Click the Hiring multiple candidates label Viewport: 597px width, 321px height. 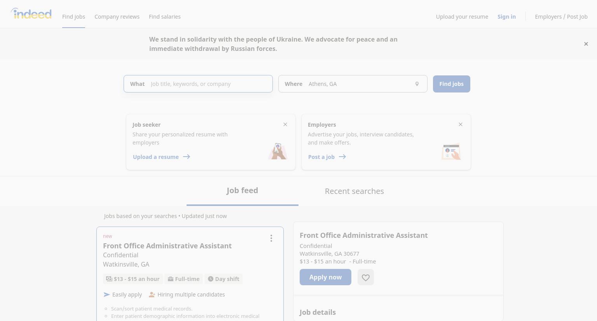coord(191,295)
